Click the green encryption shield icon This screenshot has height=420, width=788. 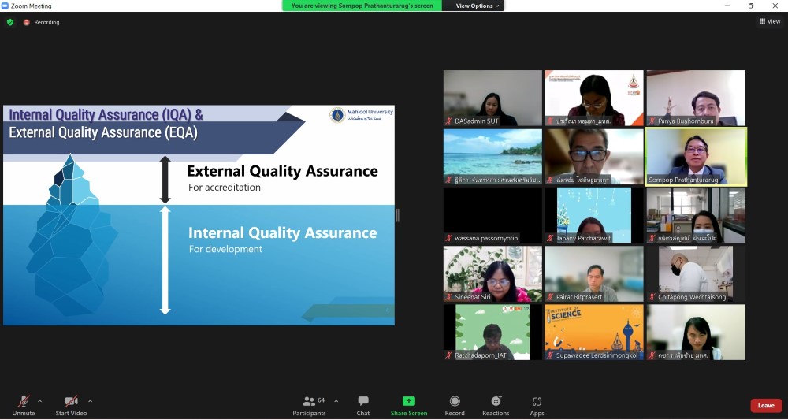pos(10,22)
